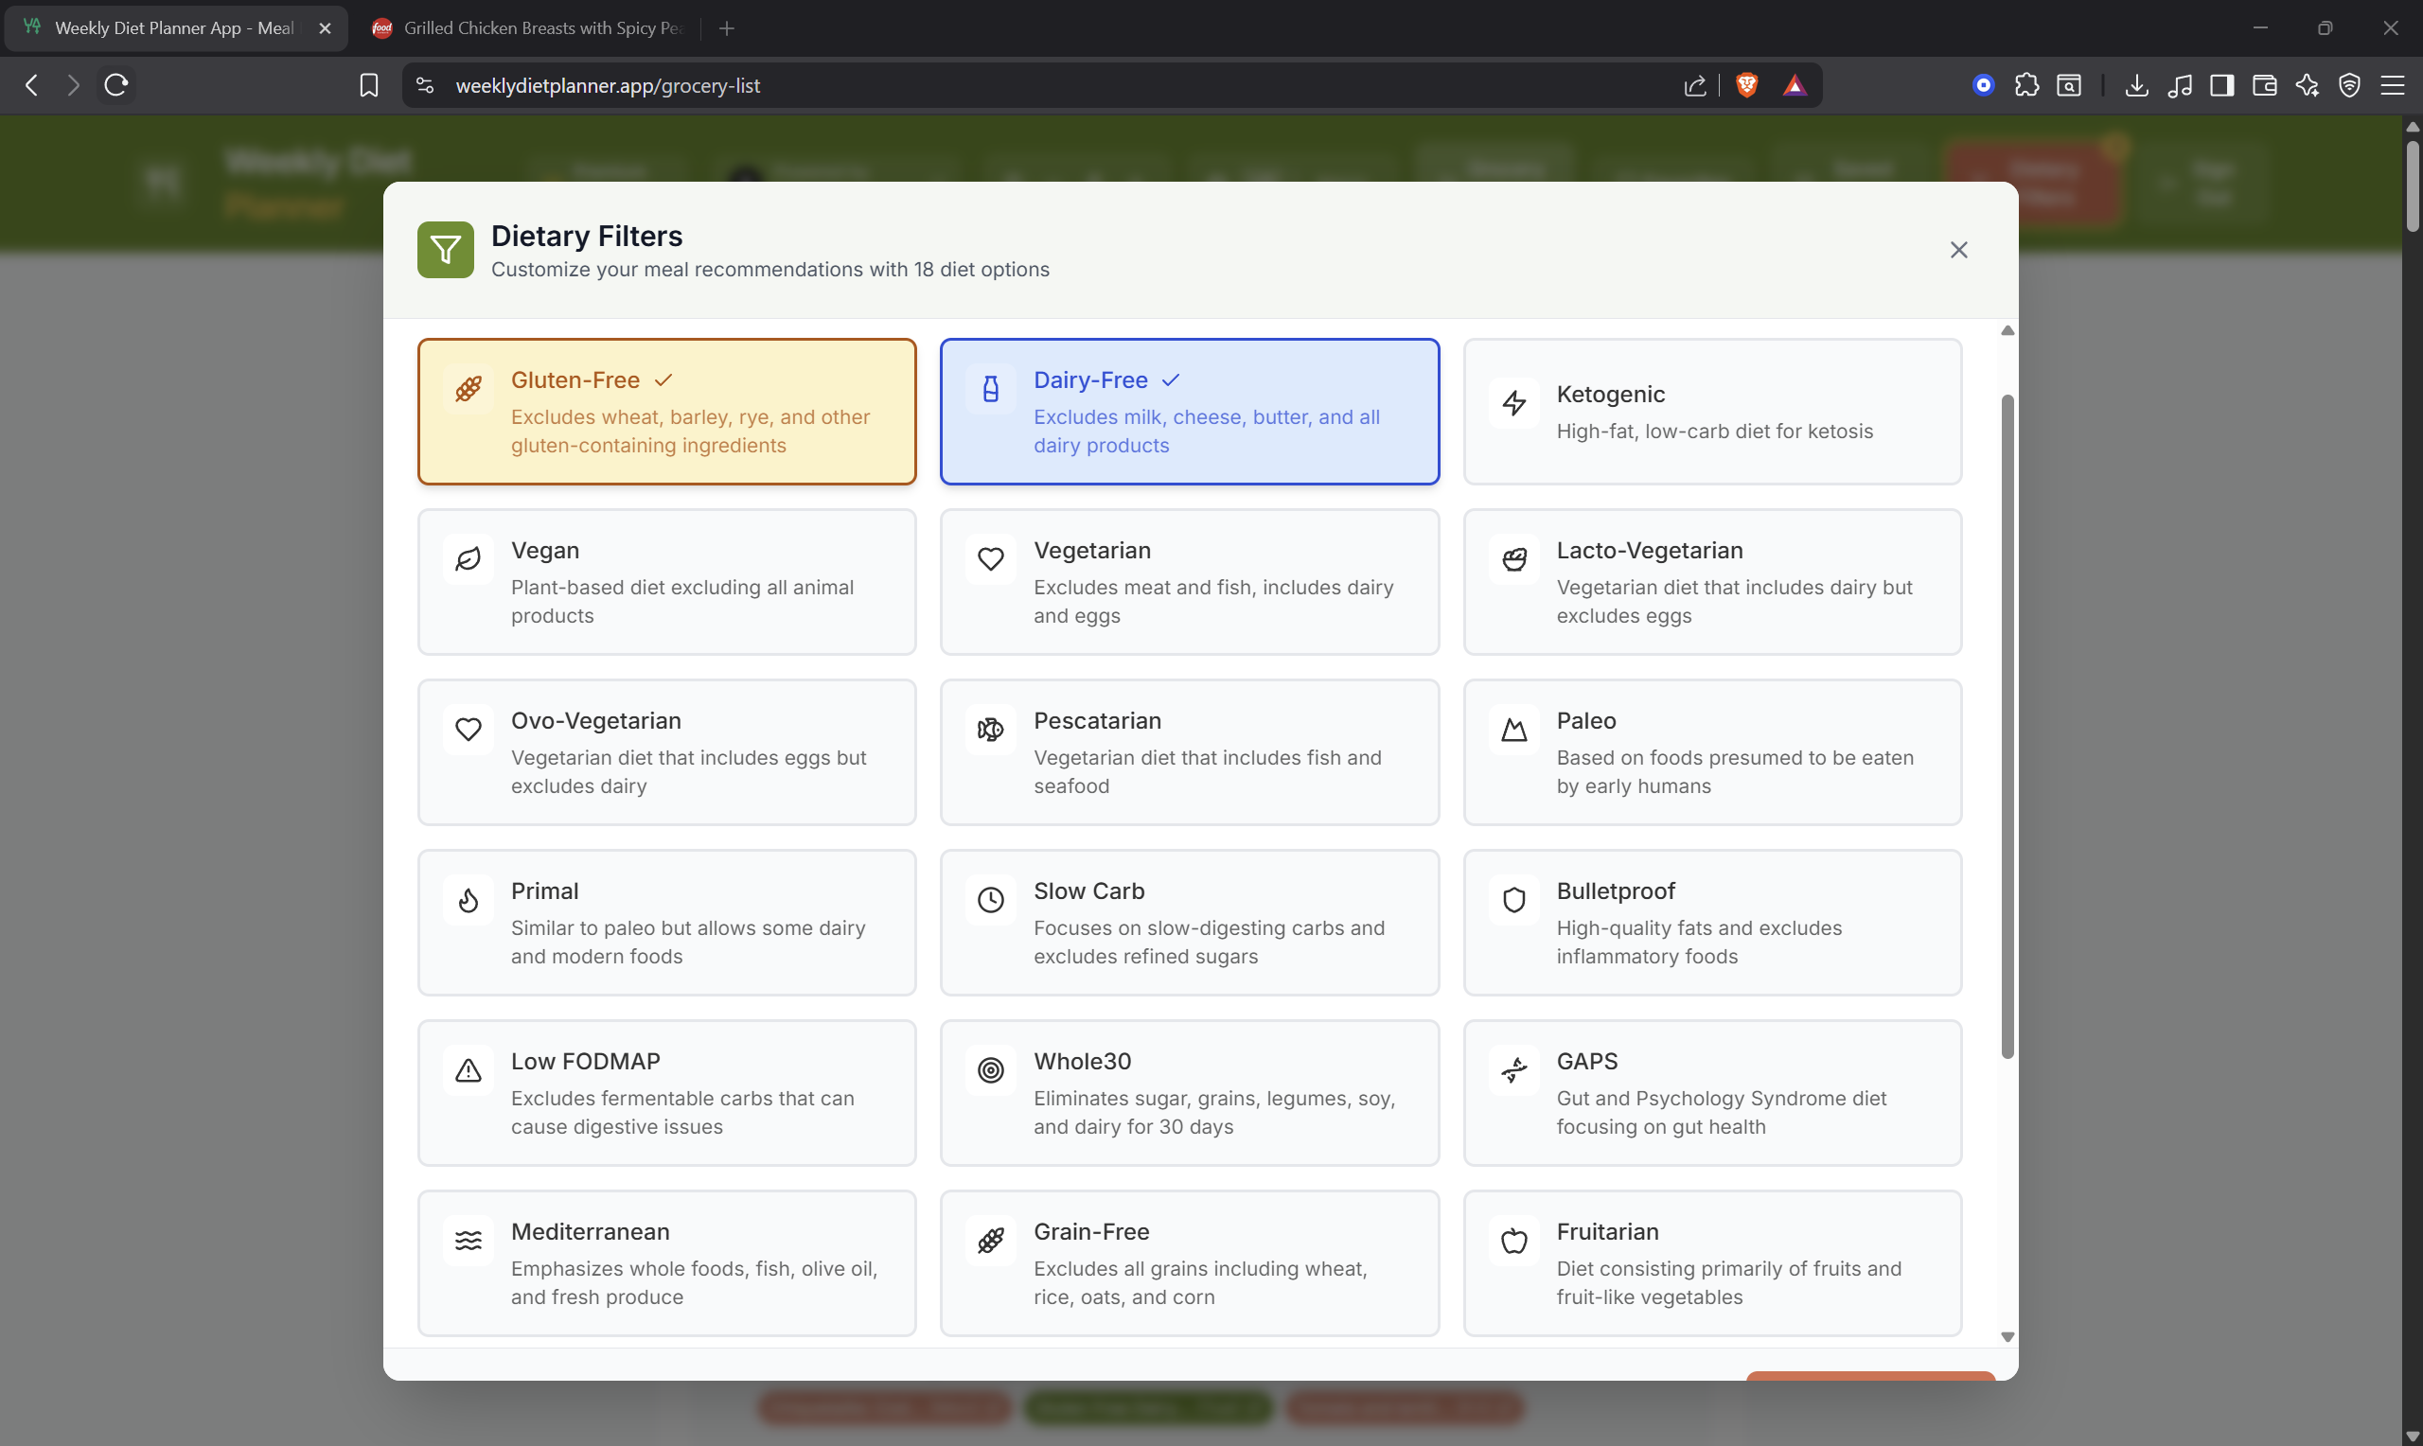Open the browser hamburger main menu

(2393, 86)
